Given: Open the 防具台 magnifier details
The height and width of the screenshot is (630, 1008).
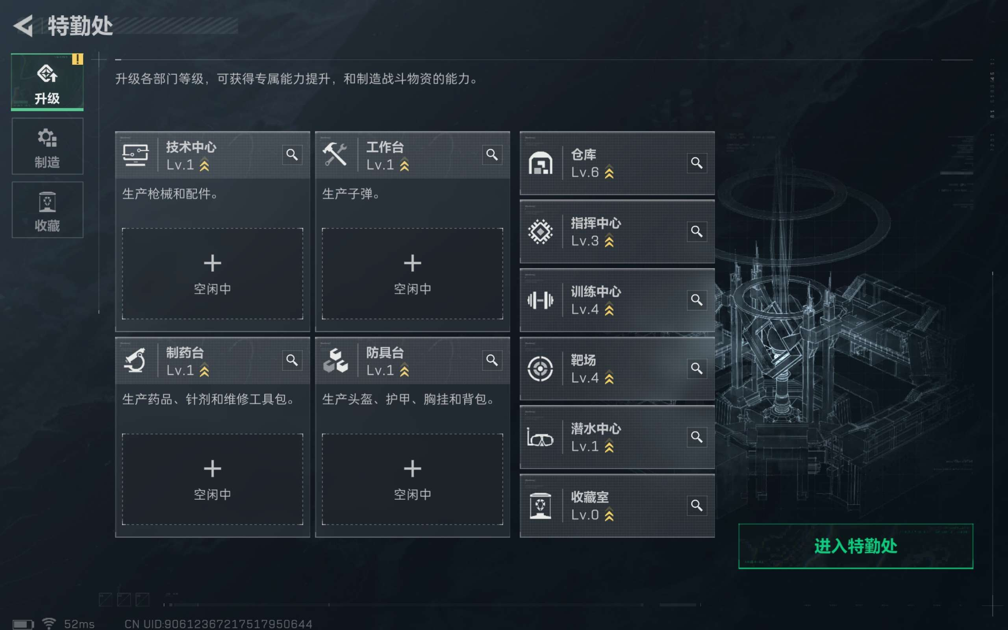Looking at the screenshot, I should click(x=492, y=360).
